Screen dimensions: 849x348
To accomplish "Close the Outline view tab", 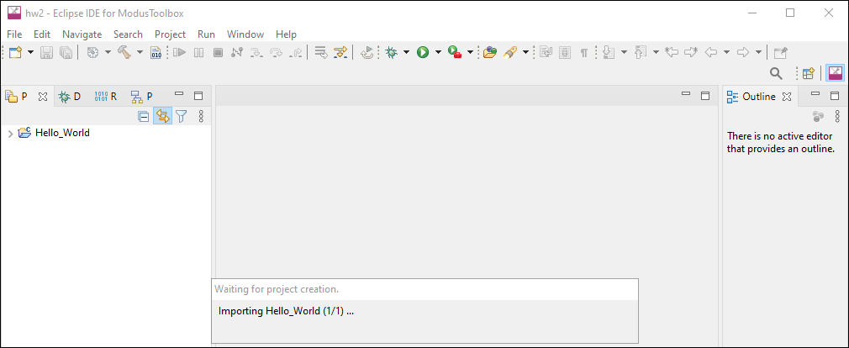I will tap(788, 97).
